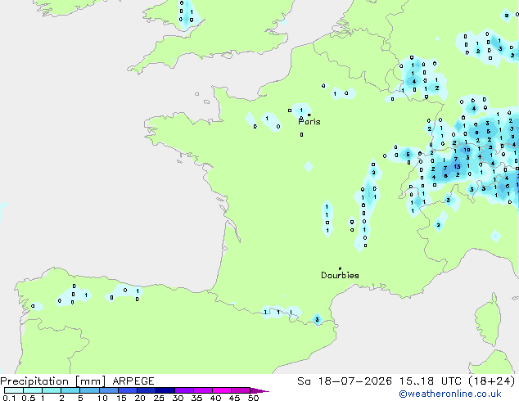The image size is (519, 401).
Task: Click the Paris city label
Action: tap(309, 122)
